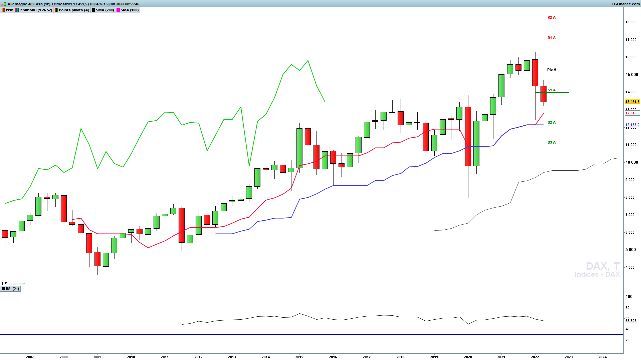Click the magenta swatch beside SMA (100)
The width and height of the screenshot is (641, 360).
point(118,10)
